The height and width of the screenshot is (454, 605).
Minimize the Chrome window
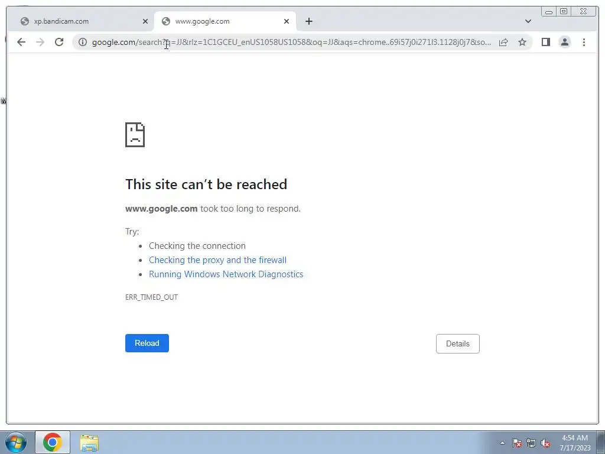pyautogui.click(x=549, y=12)
